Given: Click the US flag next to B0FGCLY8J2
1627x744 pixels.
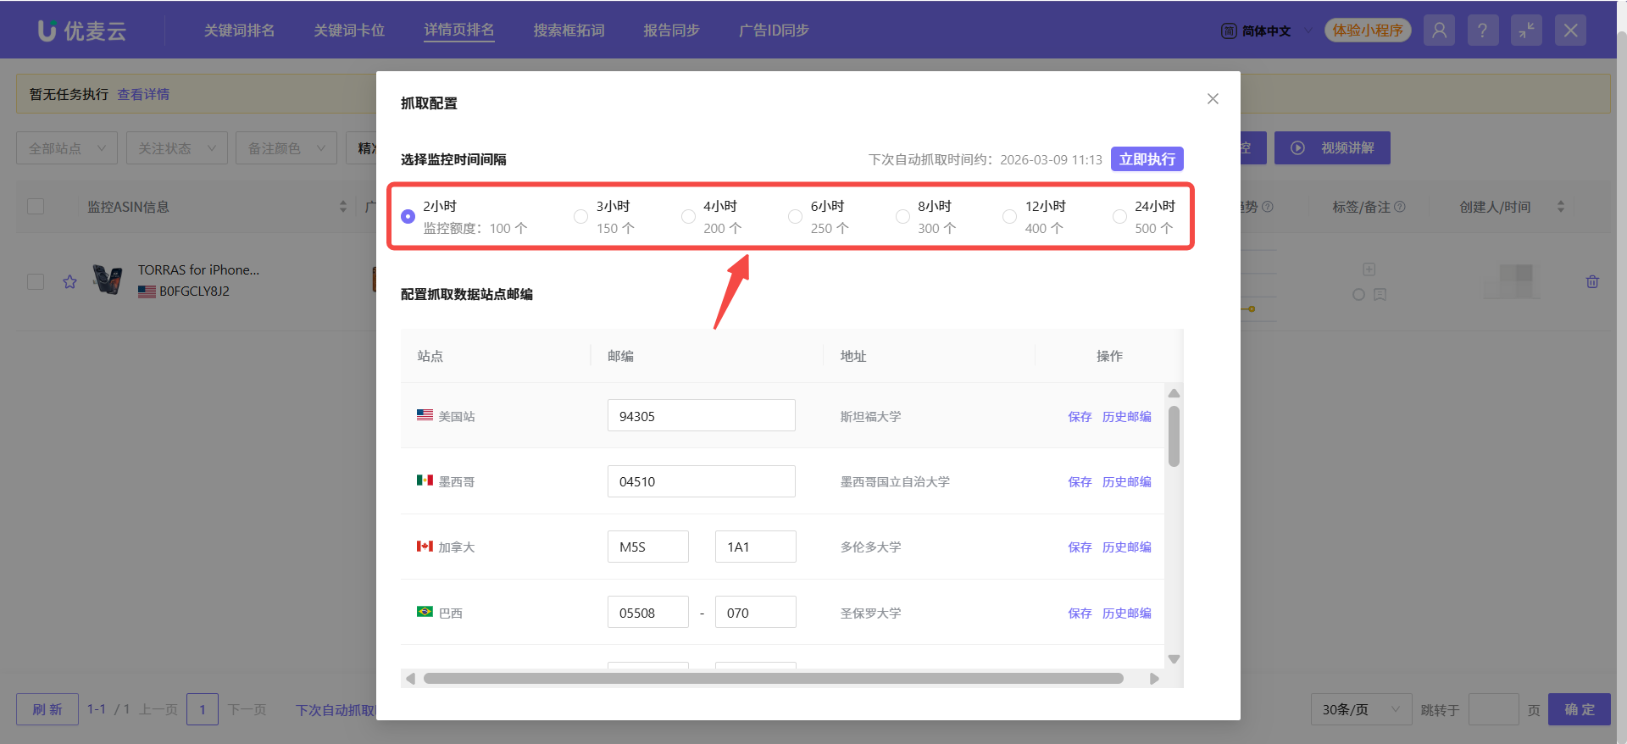Looking at the screenshot, I should pos(147,291).
